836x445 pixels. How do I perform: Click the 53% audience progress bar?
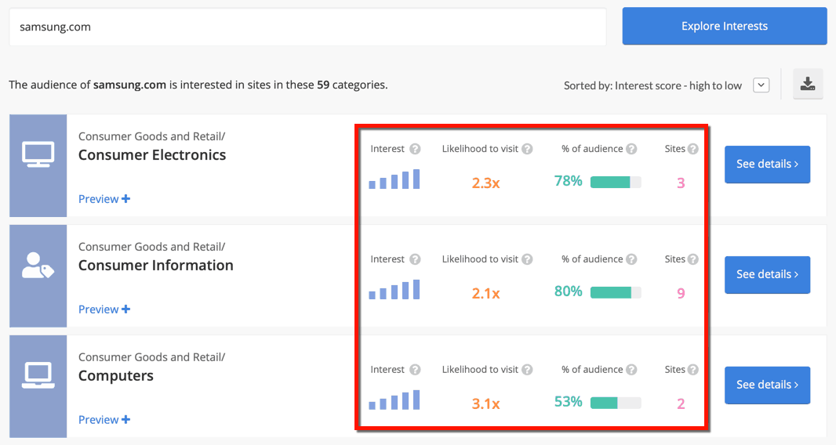[x=616, y=403]
